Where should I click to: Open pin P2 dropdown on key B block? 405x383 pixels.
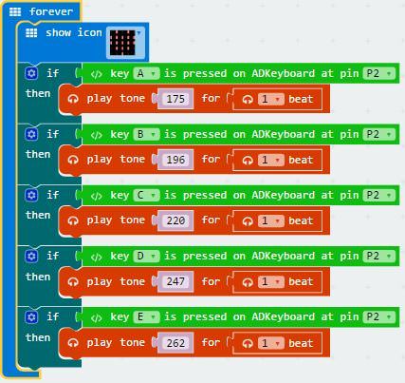pyautogui.click(x=379, y=135)
